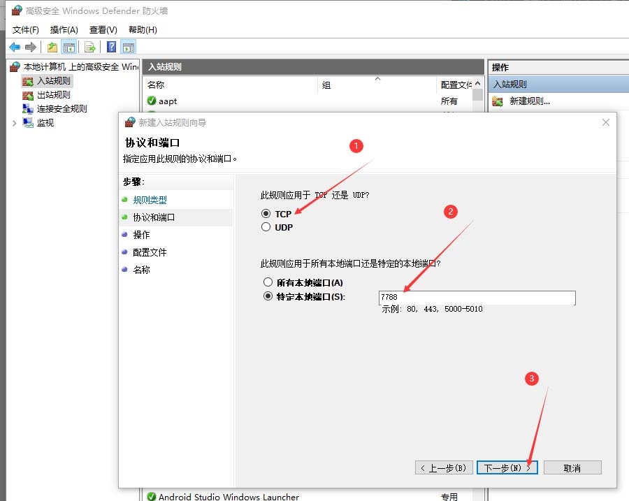Click the 配置文件 step in wizard steps

click(x=150, y=252)
